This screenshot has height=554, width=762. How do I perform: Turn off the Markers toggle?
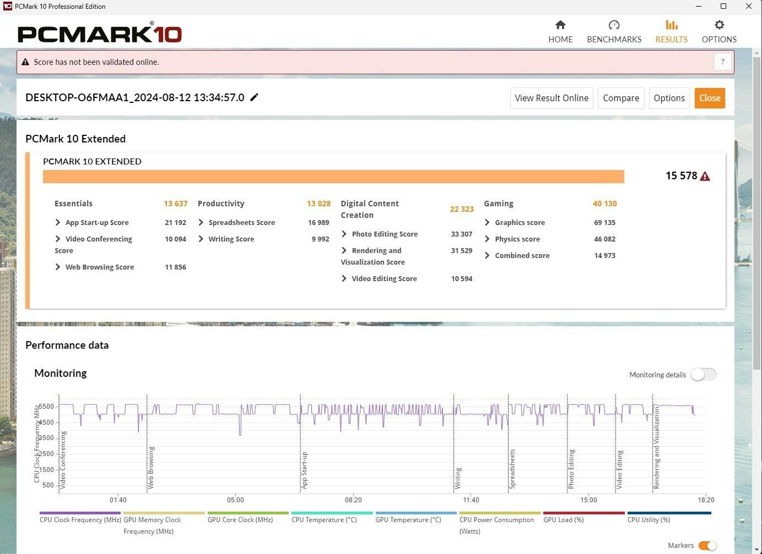point(707,546)
